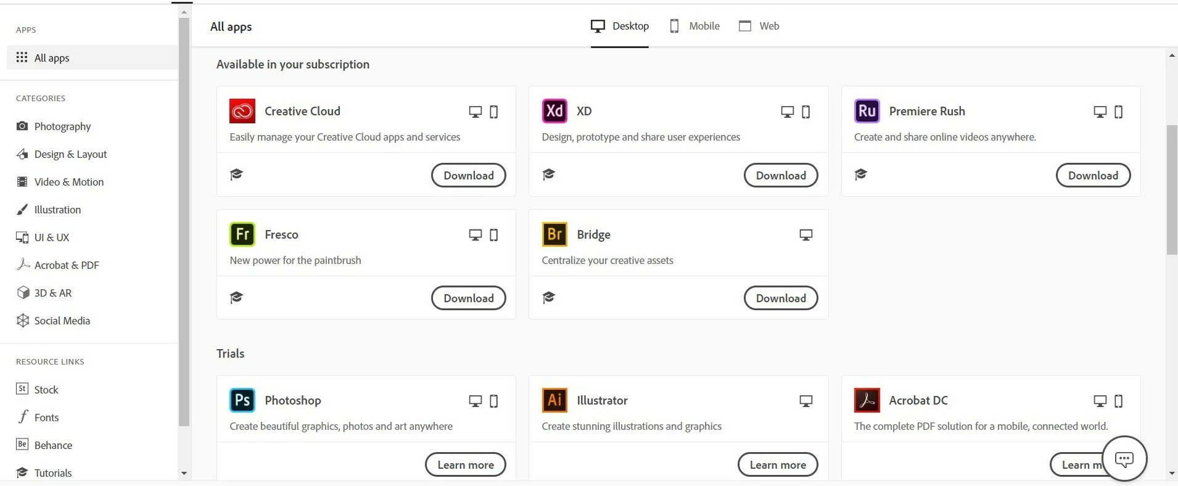Screen dimensions: 1178x486
Task: Learn more about Illustrator
Action: point(778,464)
